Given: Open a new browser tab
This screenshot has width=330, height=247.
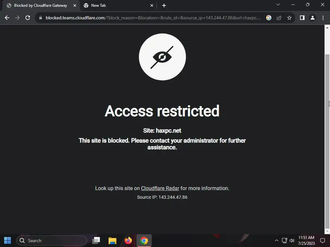Looking at the screenshot, I should (164, 6).
